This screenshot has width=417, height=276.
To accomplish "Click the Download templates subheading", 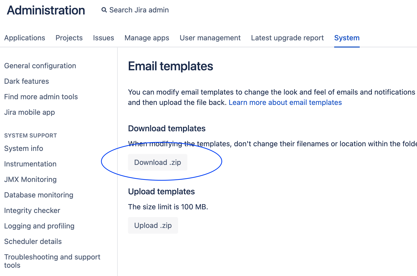I will [x=167, y=128].
